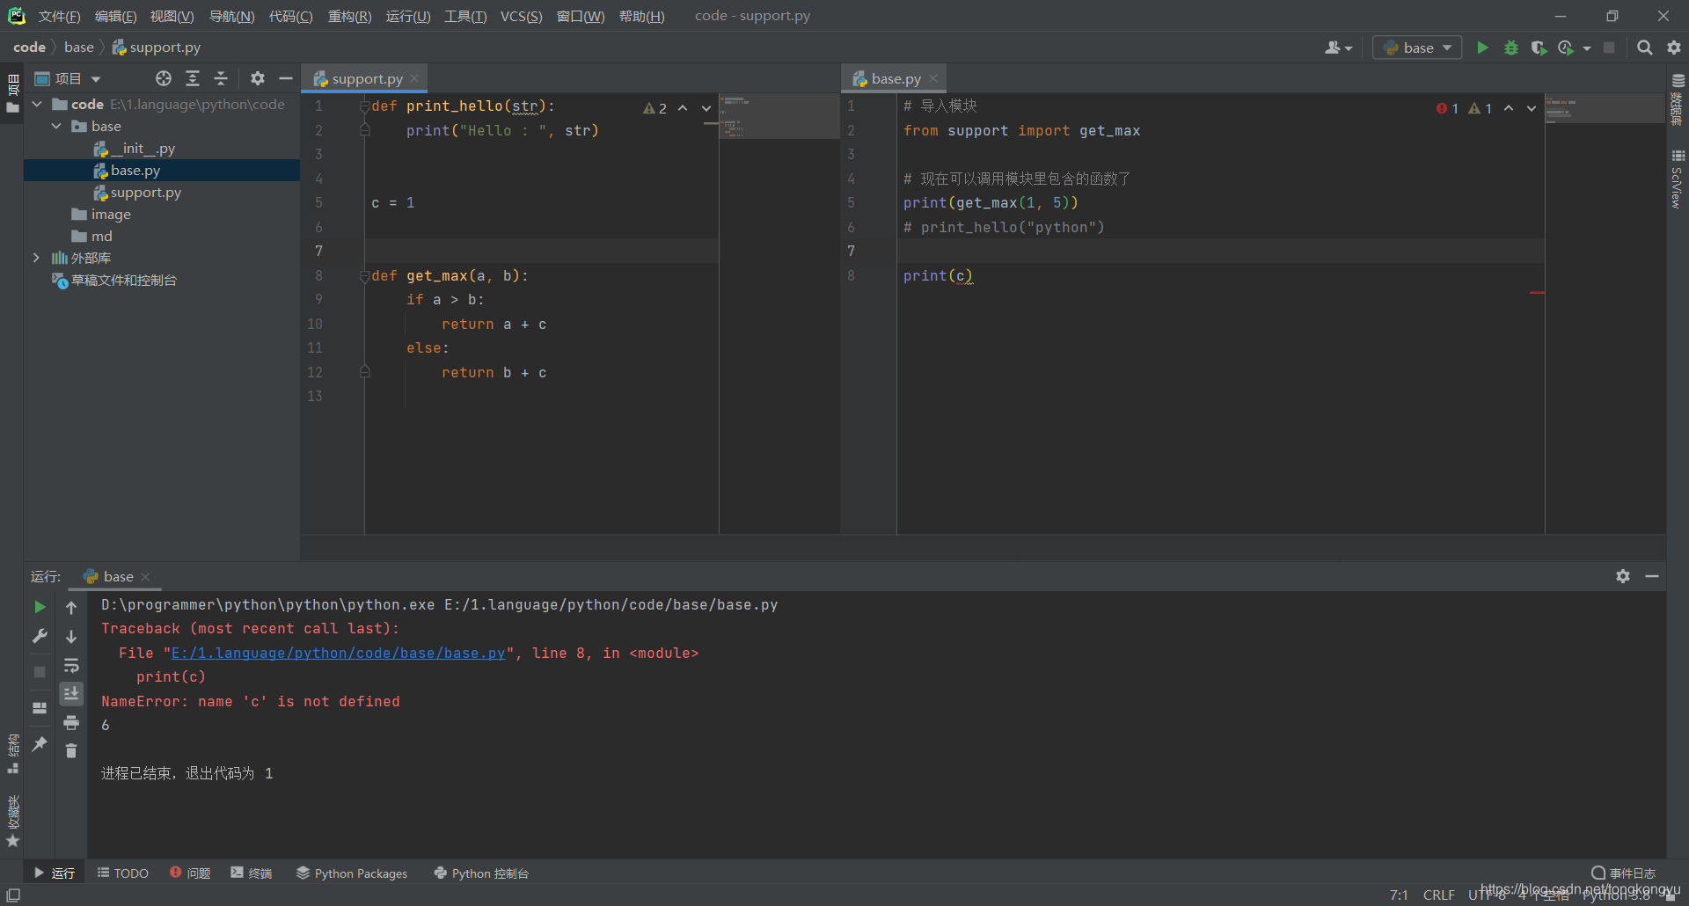Open the Event Log
The height and width of the screenshot is (906, 1689).
[1623, 873]
